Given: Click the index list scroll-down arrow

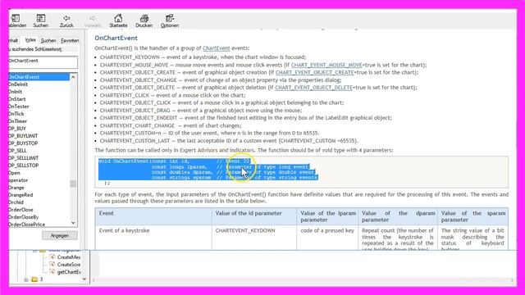Looking at the screenshot, I should [73, 223].
